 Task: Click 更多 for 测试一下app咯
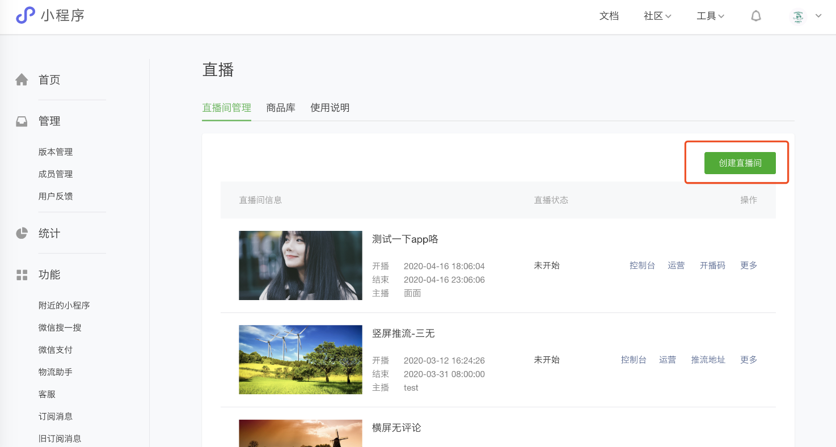pos(749,265)
